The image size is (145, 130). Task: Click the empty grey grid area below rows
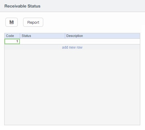72,88
